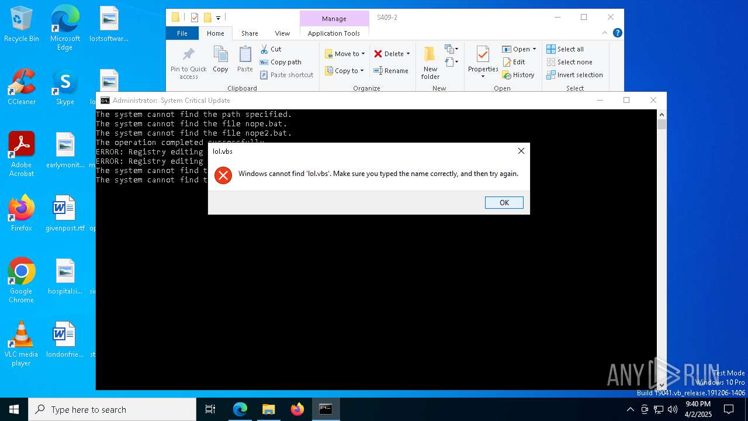Click the New folder quick access icon

(x=207, y=18)
